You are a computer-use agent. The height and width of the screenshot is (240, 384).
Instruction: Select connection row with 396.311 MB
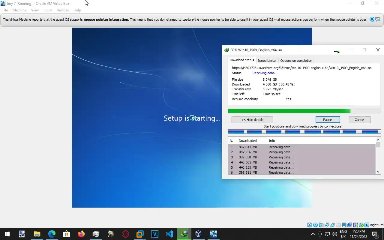coord(302,172)
